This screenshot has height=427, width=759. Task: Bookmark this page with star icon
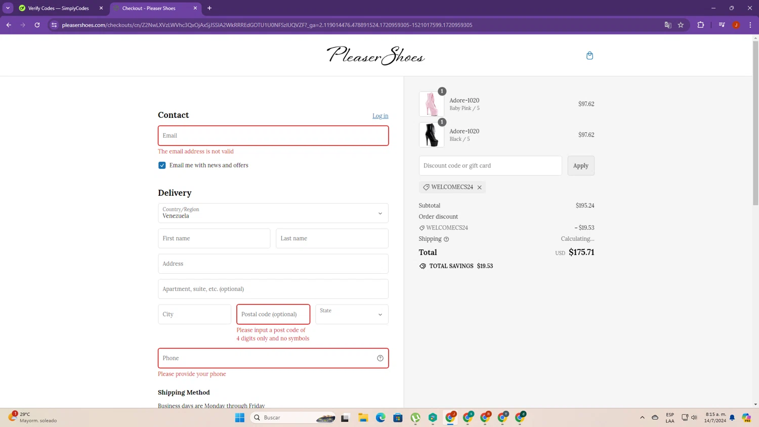pyautogui.click(x=681, y=25)
